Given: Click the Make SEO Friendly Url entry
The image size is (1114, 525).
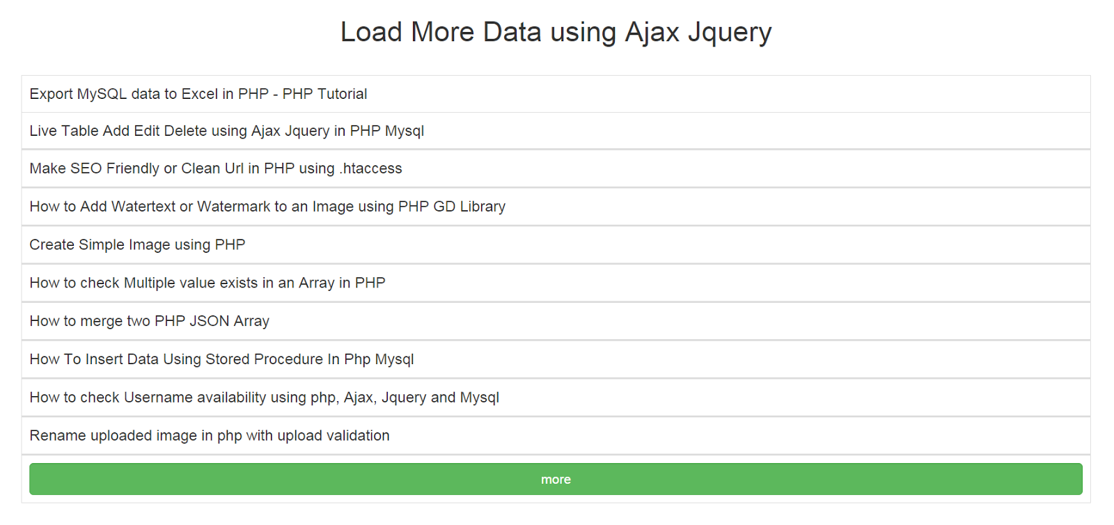Looking at the screenshot, I should (216, 169).
